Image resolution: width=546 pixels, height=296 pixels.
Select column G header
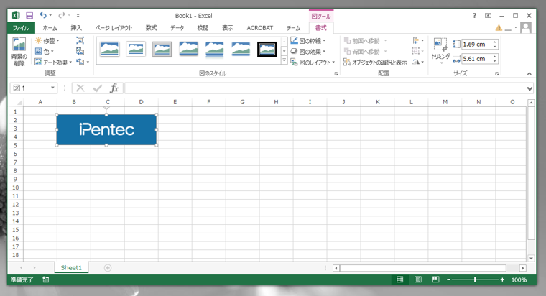[x=242, y=102]
